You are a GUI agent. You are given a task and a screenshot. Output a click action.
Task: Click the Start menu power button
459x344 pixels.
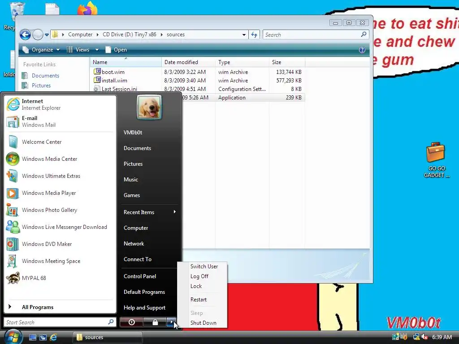tap(131, 322)
